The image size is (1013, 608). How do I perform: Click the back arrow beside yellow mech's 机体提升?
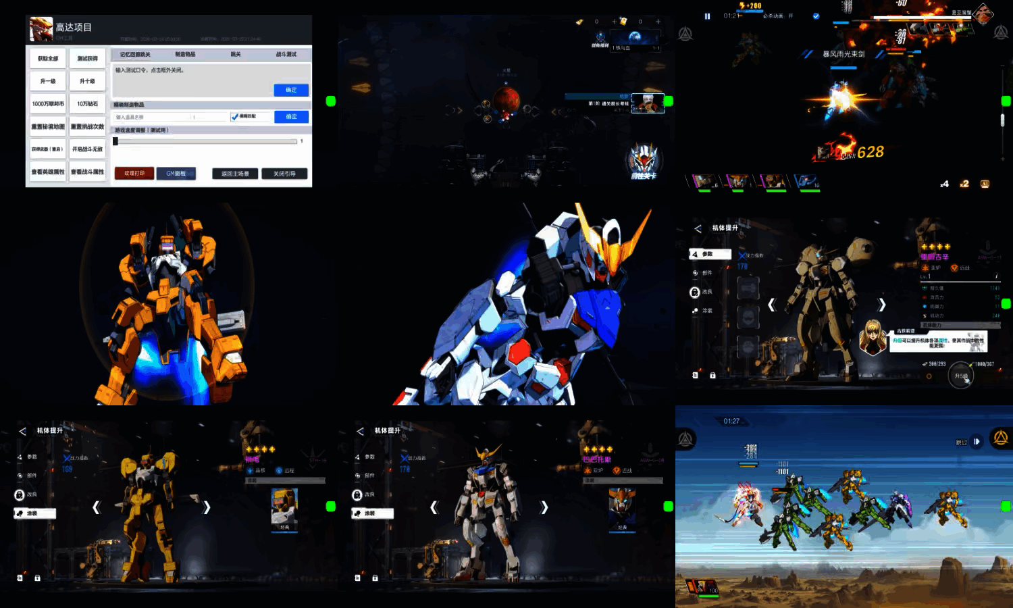[x=22, y=431]
